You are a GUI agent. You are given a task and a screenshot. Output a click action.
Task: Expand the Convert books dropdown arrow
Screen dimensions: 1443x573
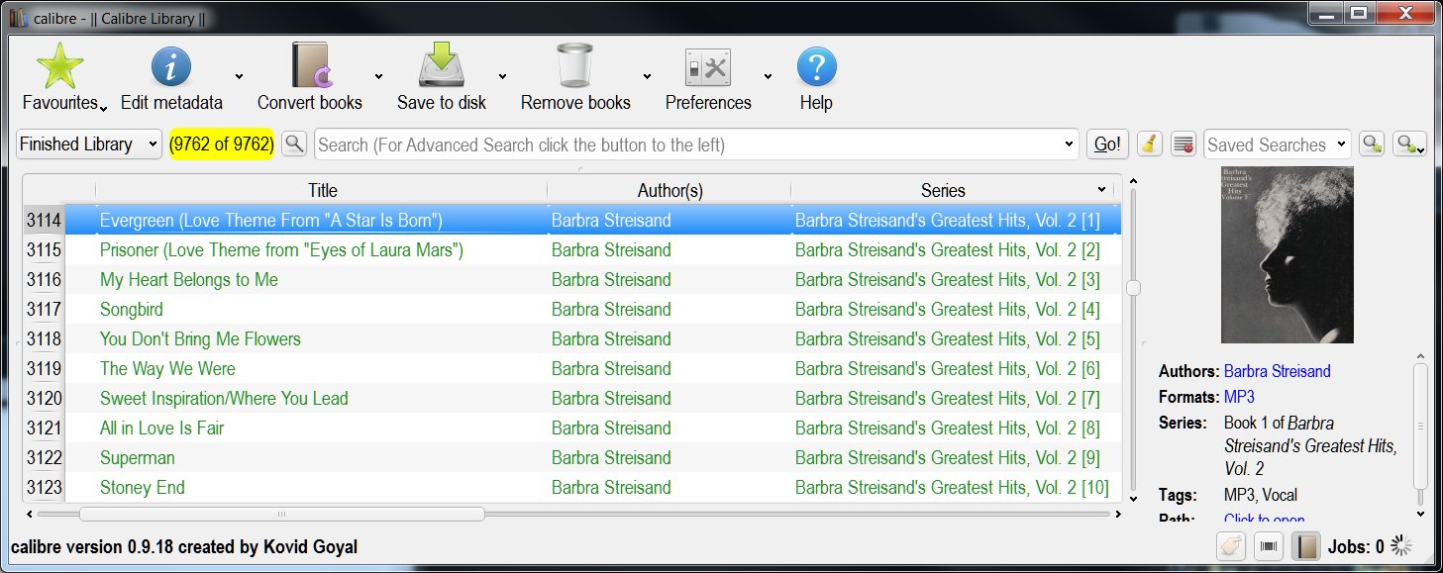pos(378,75)
